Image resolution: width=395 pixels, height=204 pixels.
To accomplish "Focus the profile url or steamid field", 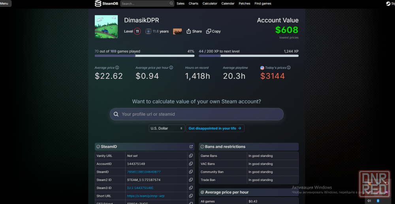I will 196,114.
